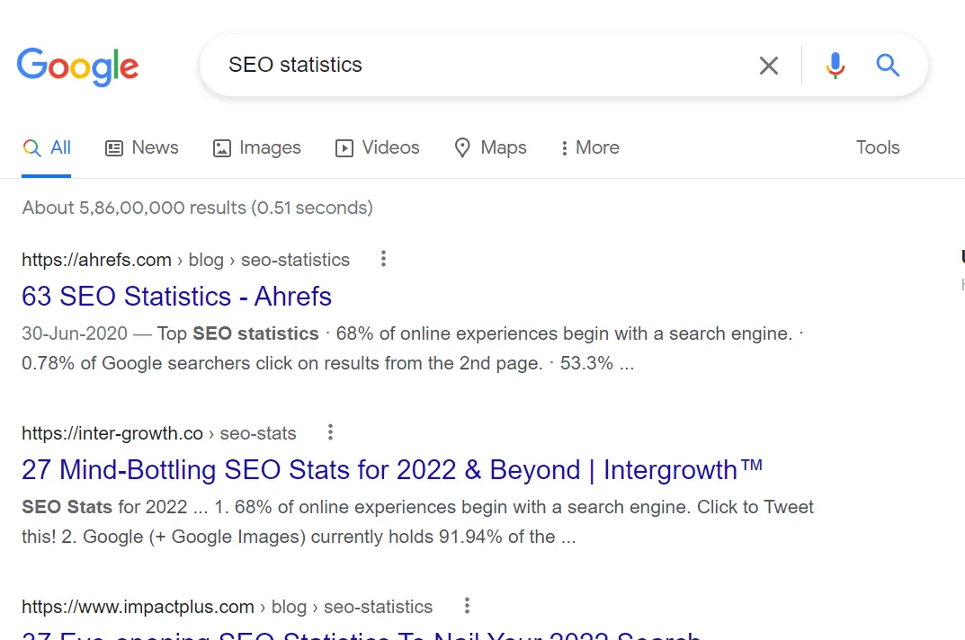
Task: Switch to the Images tab
Action: pyautogui.click(x=257, y=147)
